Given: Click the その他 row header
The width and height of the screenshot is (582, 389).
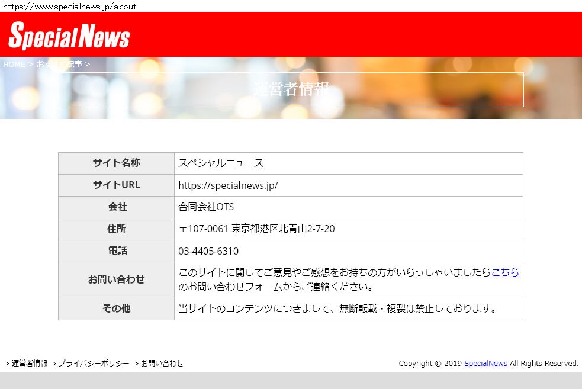Looking at the screenshot, I should (116, 308).
